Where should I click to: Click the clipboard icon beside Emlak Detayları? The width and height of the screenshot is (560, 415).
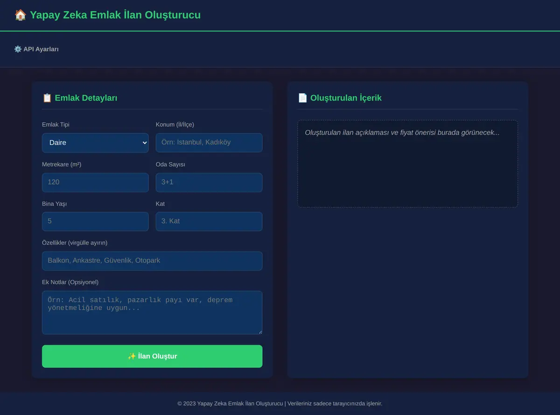coord(47,98)
